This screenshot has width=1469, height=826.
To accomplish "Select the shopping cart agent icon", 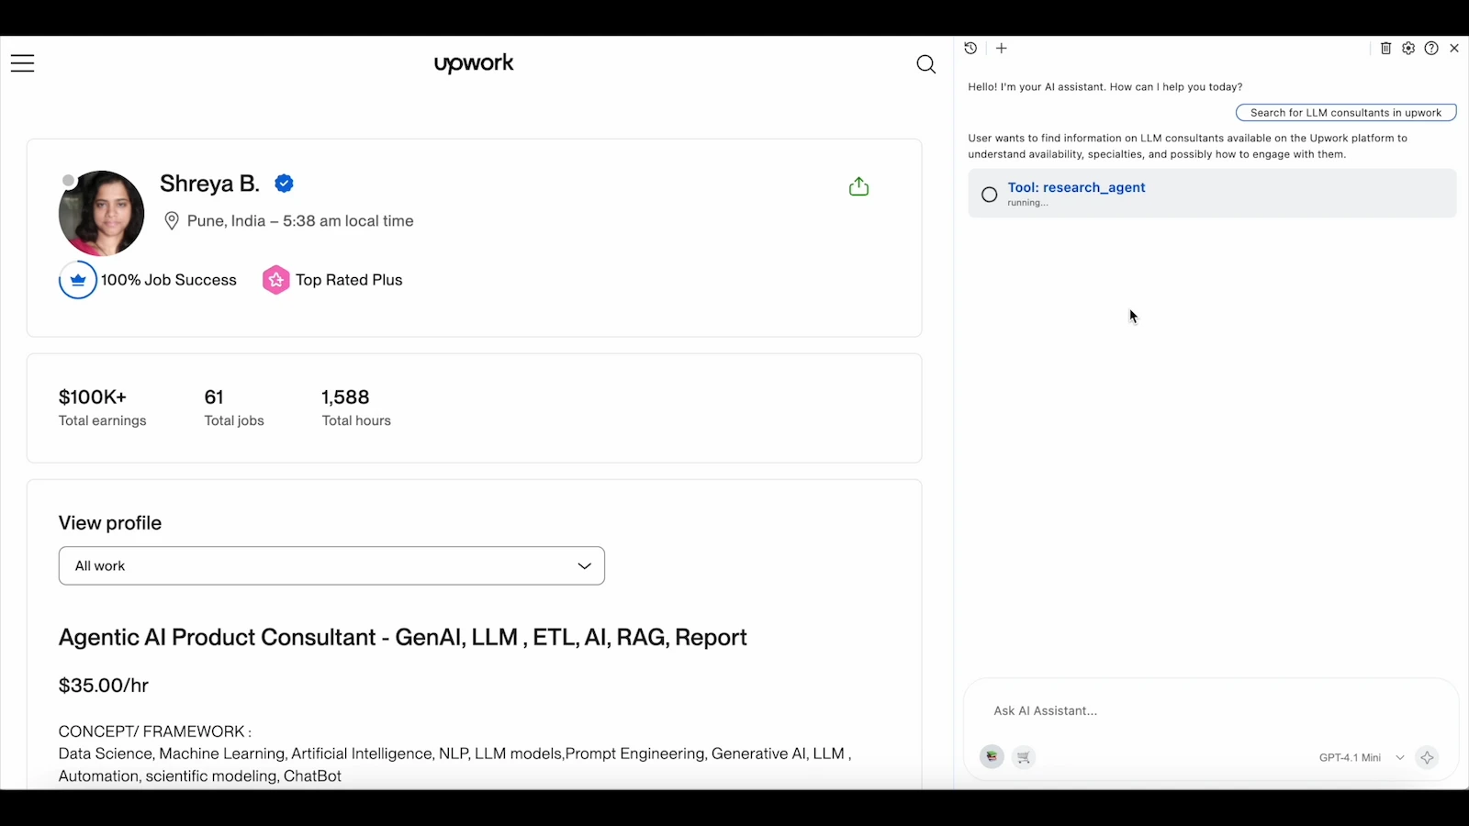I will 1024,757.
